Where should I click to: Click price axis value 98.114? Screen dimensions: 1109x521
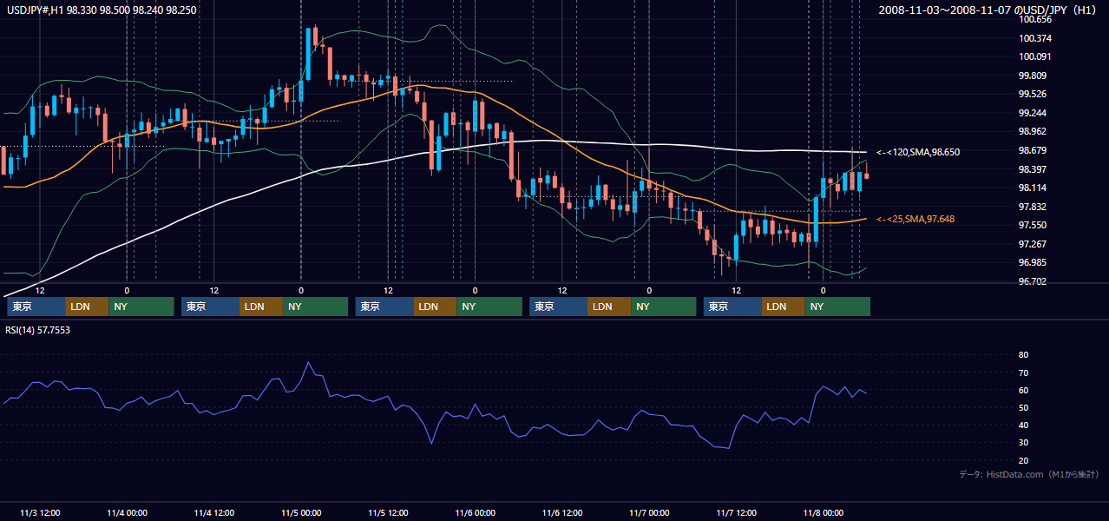point(1033,188)
